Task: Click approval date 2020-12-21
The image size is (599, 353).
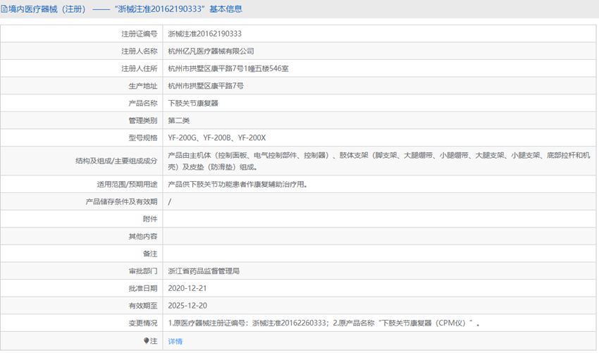Action: pos(187,288)
